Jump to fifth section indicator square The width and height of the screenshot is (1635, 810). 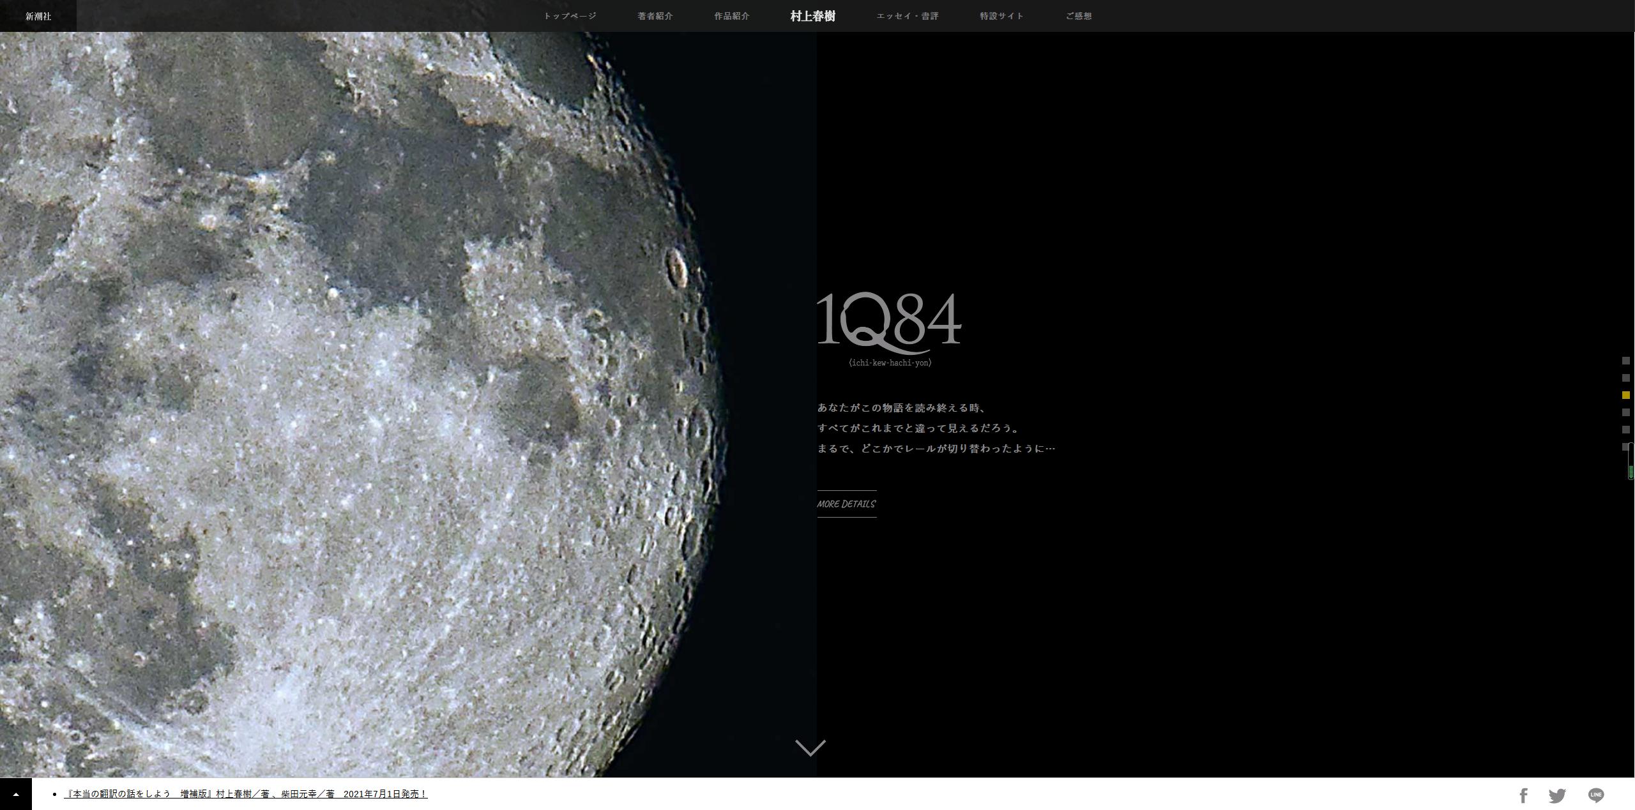[1626, 430]
